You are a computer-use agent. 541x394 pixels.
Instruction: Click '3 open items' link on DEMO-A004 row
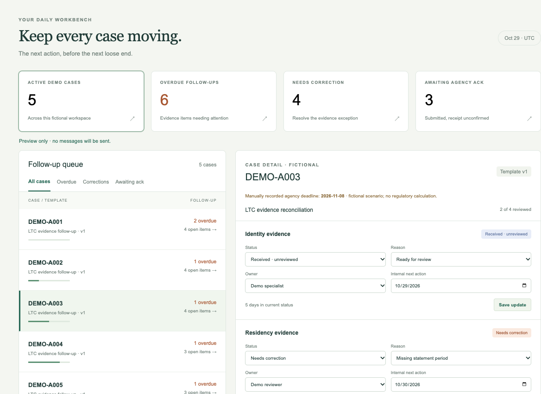click(x=200, y=351)
